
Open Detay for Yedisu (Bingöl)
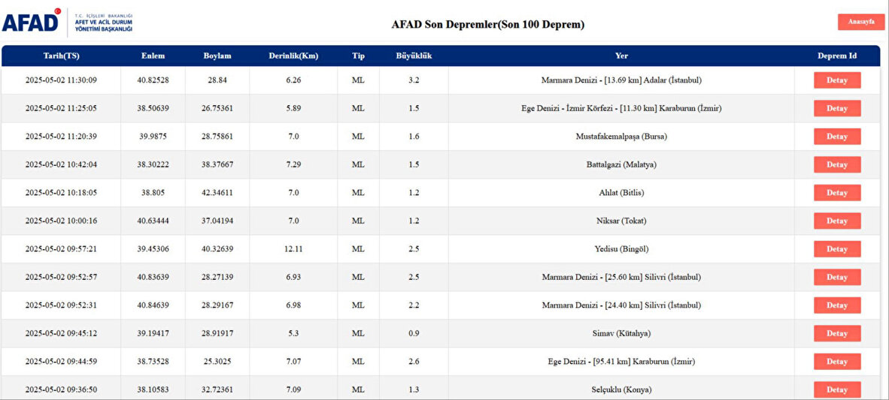coord(837,249)
